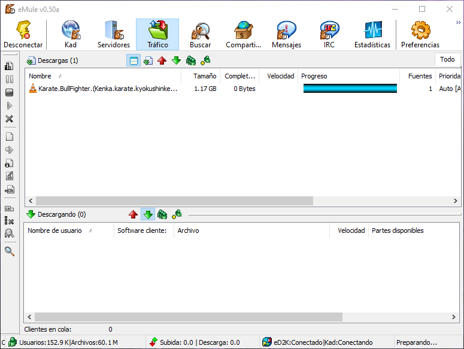Open the Kad network panel
Image resolution: width=464 pixels, height=349 pixels.
pos(71,34)
